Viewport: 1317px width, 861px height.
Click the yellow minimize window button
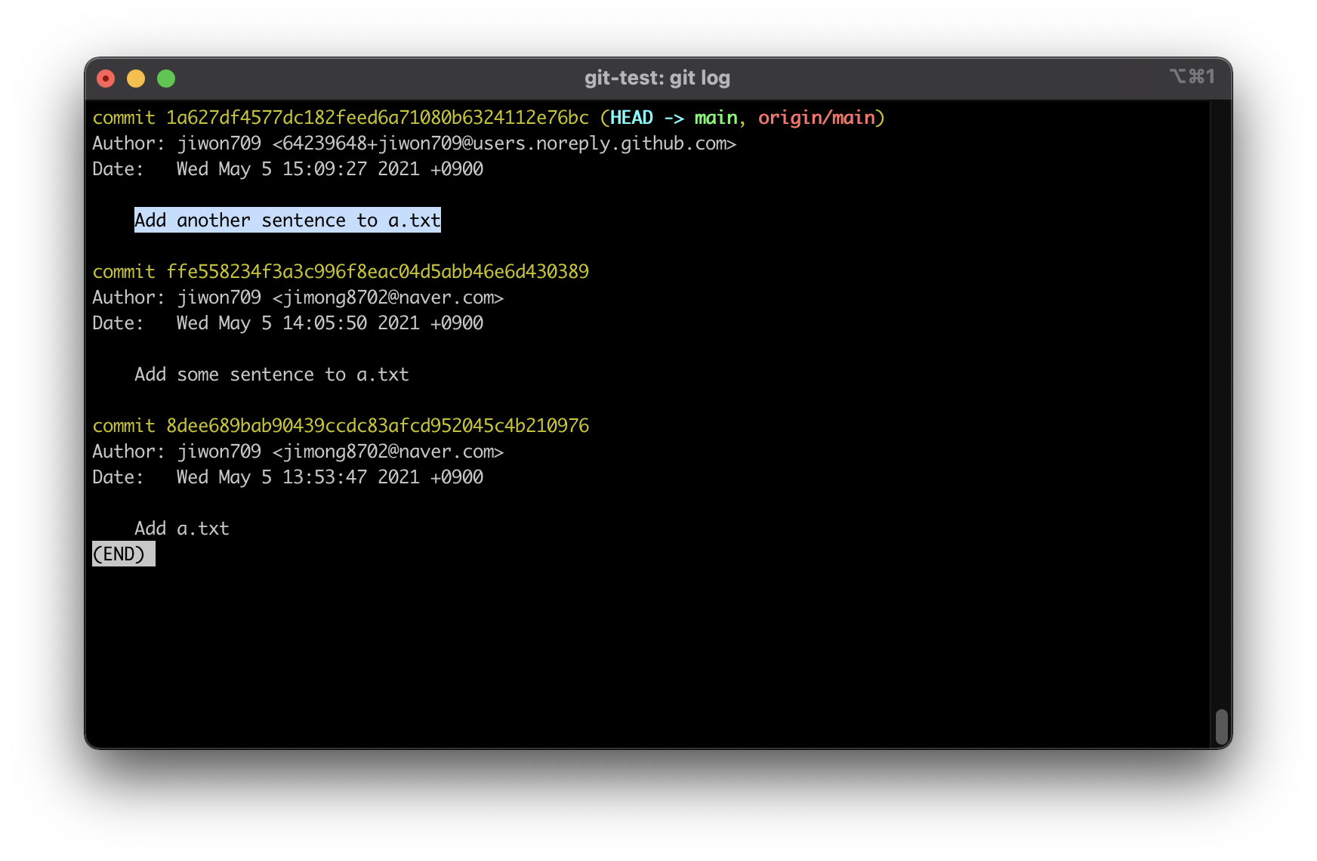136,79
